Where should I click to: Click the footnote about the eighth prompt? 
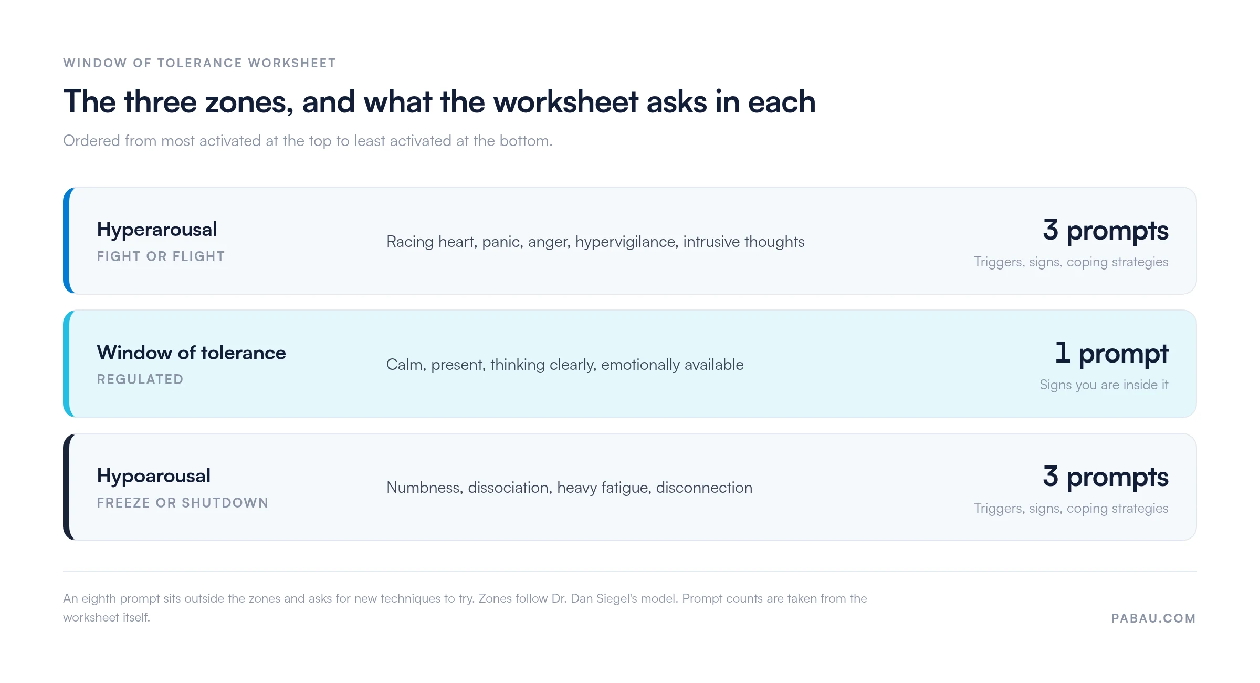pyautogui.click(x=465, y=608)
